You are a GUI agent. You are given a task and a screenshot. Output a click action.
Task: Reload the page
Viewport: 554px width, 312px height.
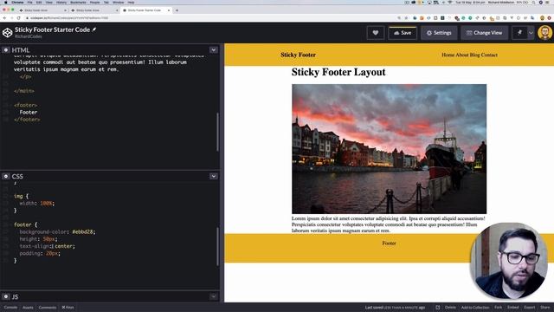point(18,17)
